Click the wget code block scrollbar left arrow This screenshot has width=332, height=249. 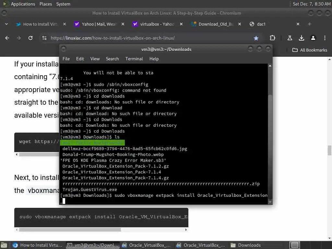(x=17, y=155)
